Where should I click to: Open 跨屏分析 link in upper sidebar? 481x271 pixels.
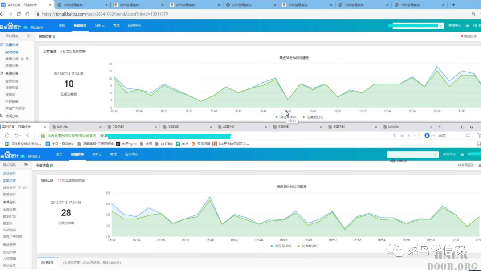tap(12, 66)
